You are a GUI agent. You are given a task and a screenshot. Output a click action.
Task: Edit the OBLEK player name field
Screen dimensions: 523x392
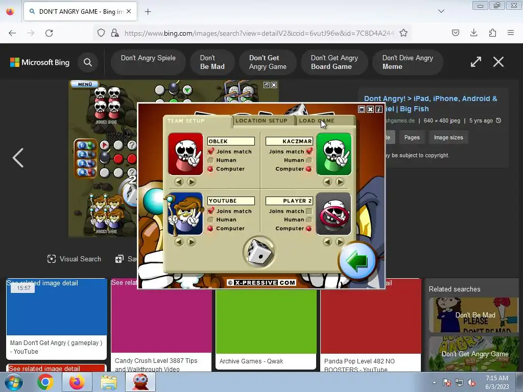[231, 141]
